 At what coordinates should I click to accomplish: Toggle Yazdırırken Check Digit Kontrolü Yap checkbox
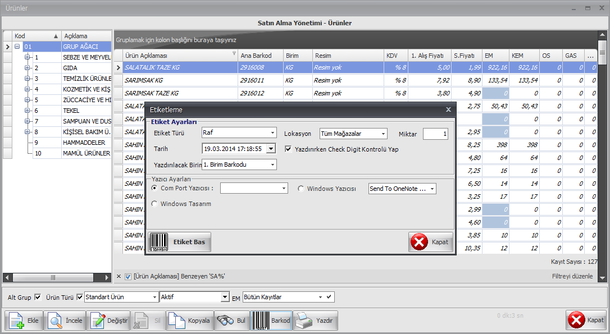coord(289,149)
